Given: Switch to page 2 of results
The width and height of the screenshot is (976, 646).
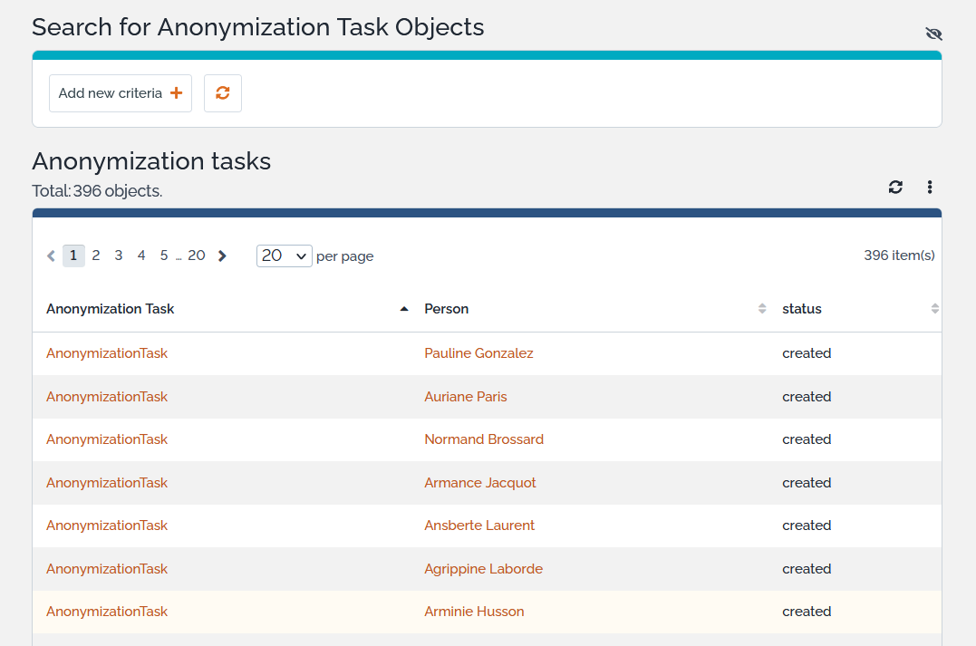Looking at the screenshot, I should pyautogui.click(x=96, y=256).
